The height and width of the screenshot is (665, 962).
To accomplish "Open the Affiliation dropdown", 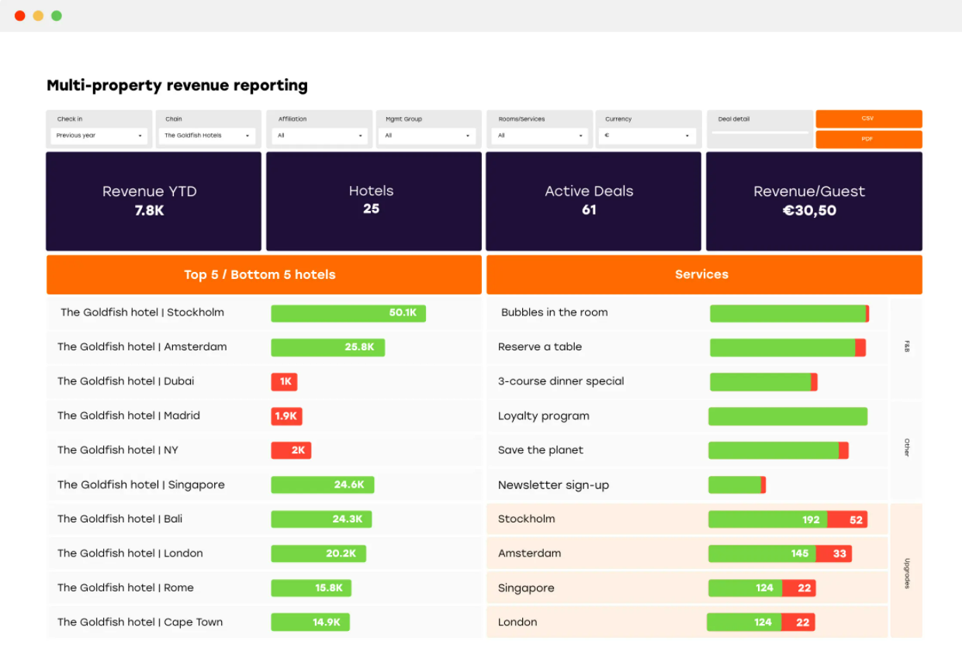I will pos(319,135).
